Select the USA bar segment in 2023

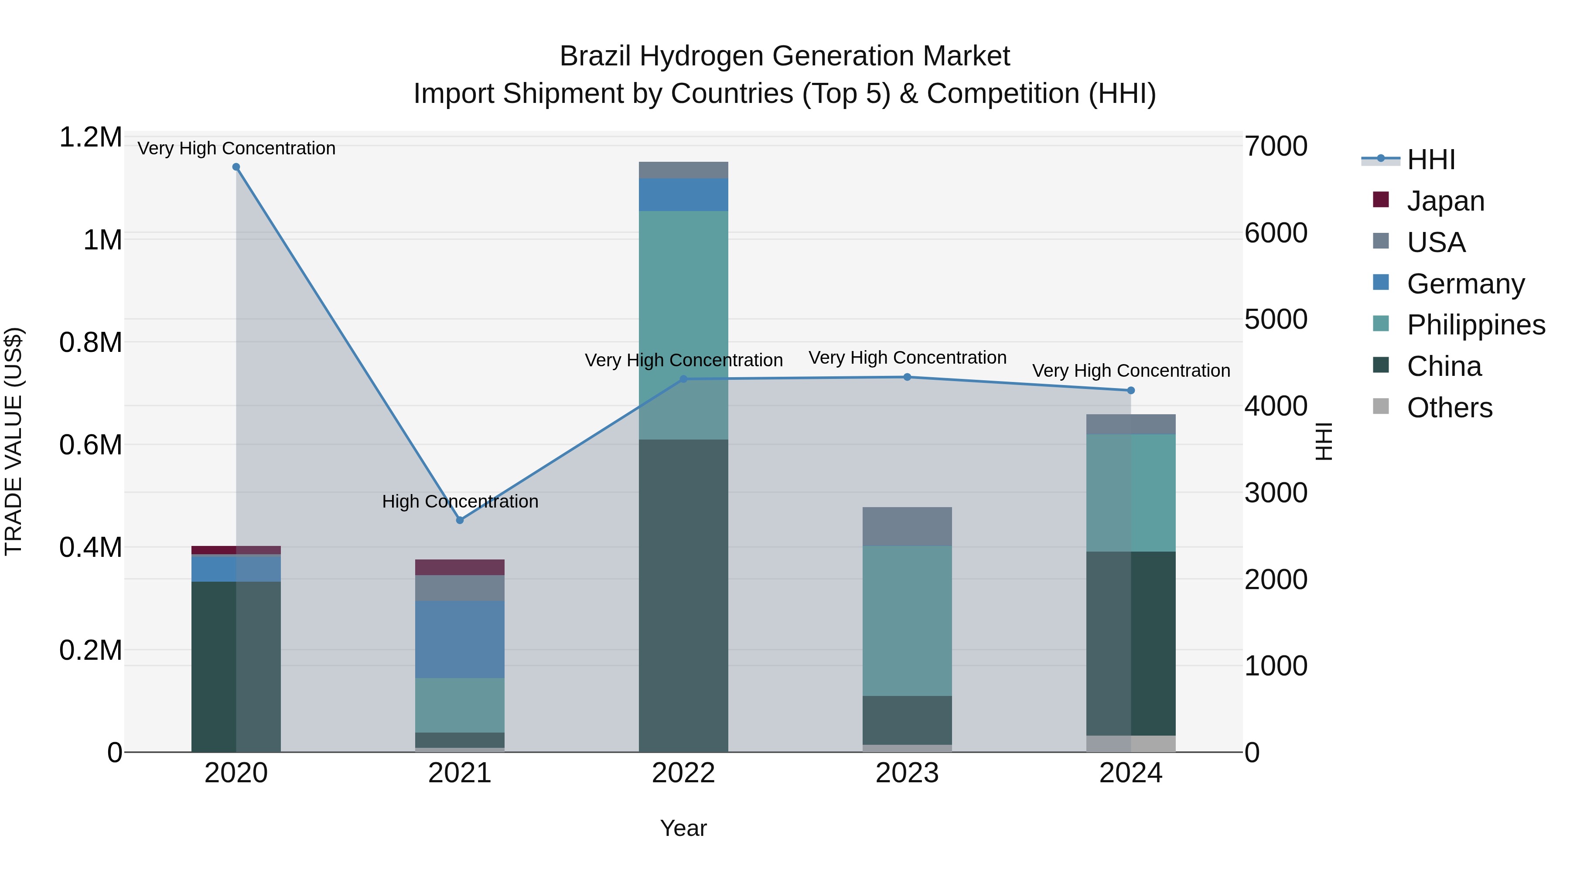[907, 526]
